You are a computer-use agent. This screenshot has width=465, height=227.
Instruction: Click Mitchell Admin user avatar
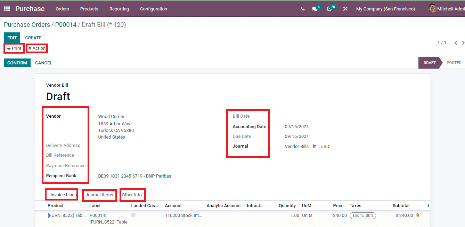432,8
